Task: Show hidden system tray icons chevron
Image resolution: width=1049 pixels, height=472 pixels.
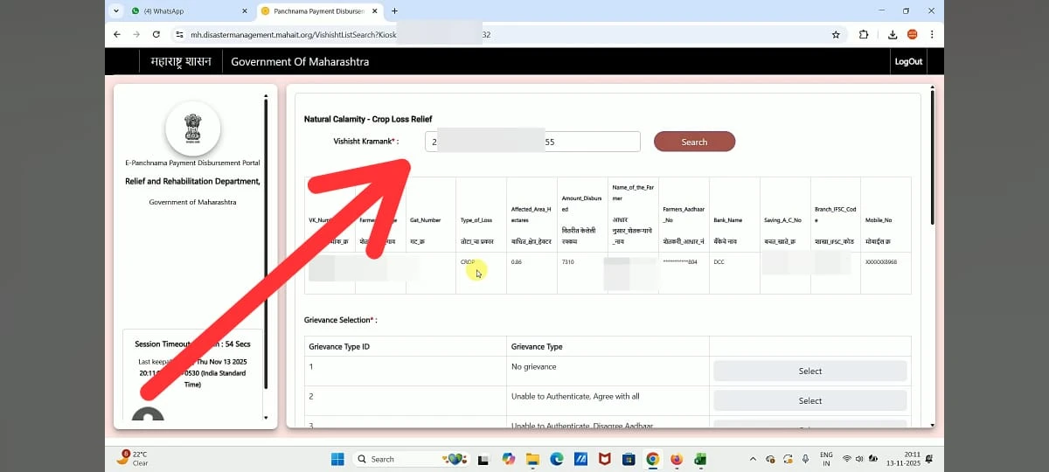Action: pos(753,459)
